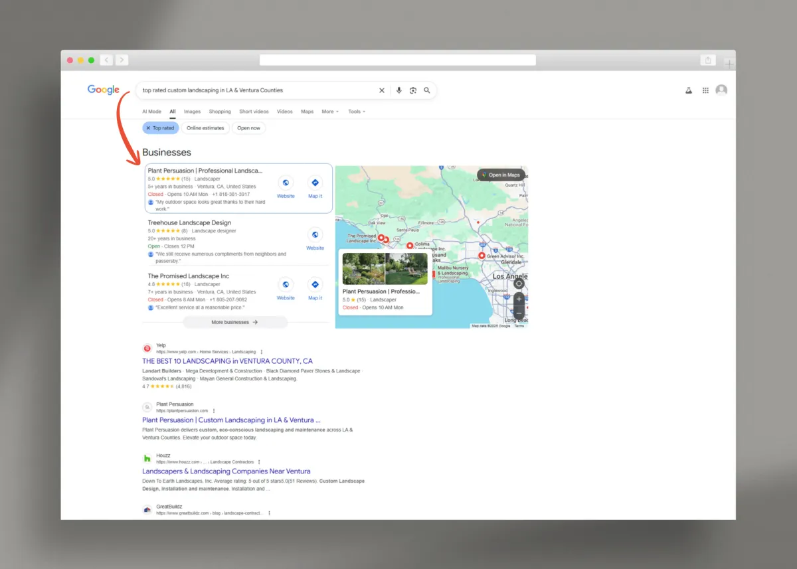
Task: Click the Houzz favicon
Action: point(147,458)
